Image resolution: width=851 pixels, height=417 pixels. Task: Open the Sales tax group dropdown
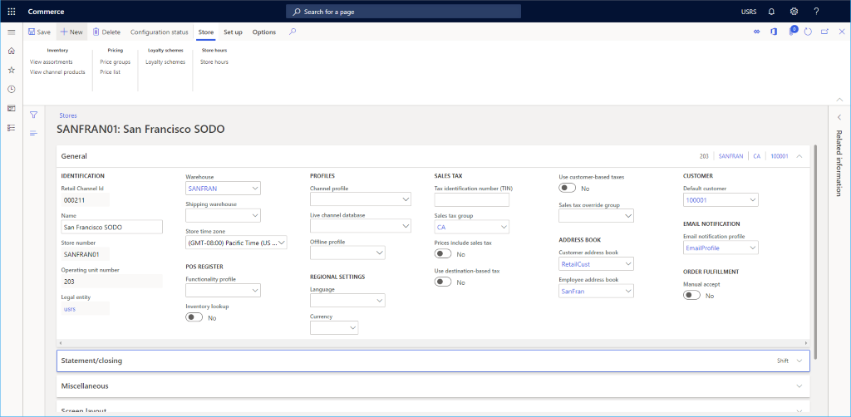[503, 227]
